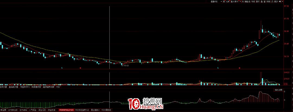Screen dimensions: 293x112
Task: Click the 窗 window layout icon
Action: [265, 2]
